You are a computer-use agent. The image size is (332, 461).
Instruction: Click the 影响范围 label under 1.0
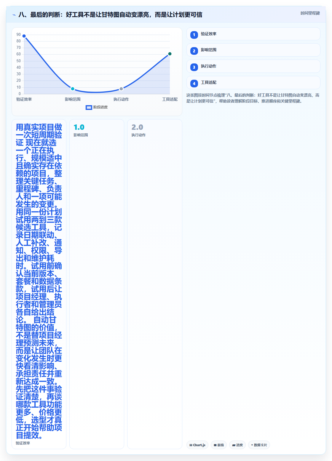81,135
